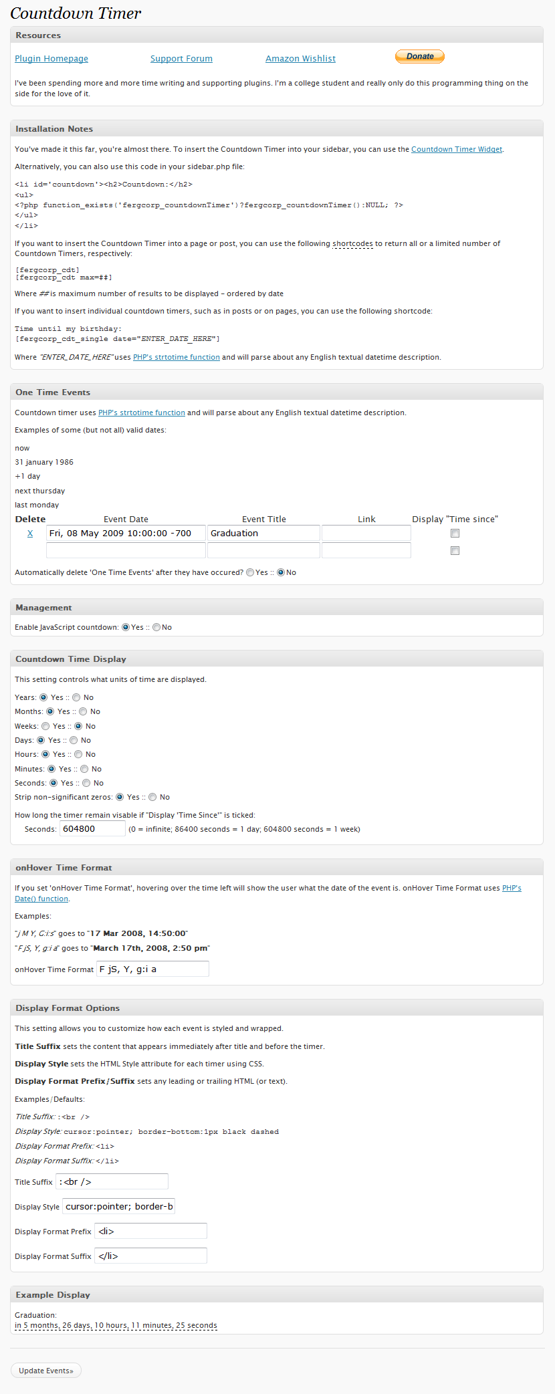Click the Graduation Event Date field
This screenshot has height=1394, width=555.
(x=126, y=533)
